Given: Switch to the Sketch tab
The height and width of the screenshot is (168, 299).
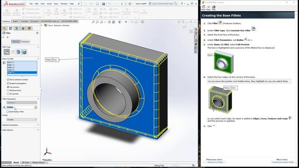Looking at the screenshot, I should tap(15, 21).
